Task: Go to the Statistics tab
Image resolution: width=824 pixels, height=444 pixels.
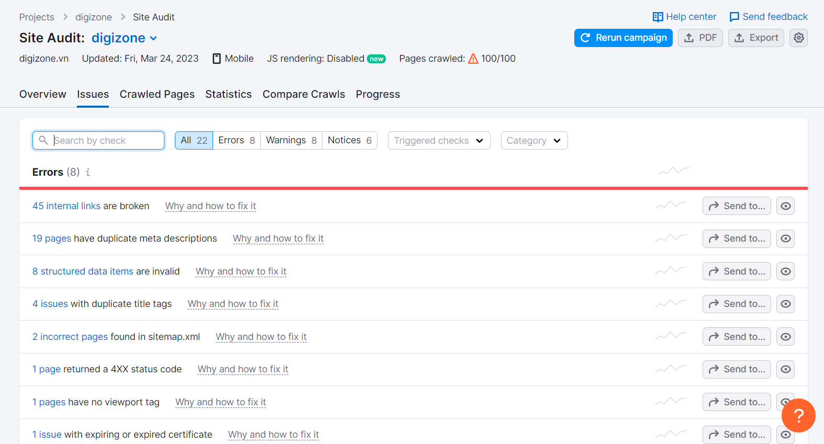Action: (228, 94)
